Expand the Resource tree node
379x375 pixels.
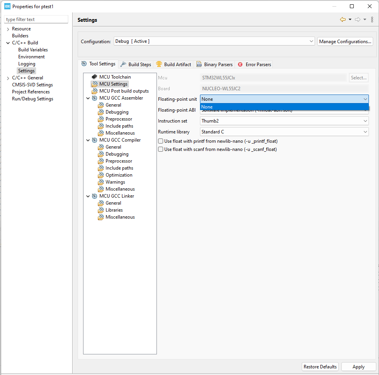tap(8, 29)
